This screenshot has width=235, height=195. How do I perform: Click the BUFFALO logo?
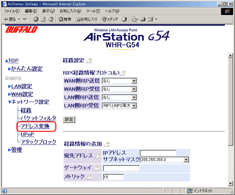click(x=21, y=29)
